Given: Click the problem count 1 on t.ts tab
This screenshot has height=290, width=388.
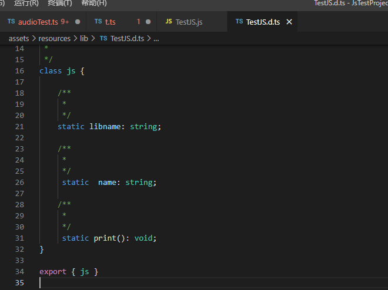Looking at the screenshot, I should (139, 22).
